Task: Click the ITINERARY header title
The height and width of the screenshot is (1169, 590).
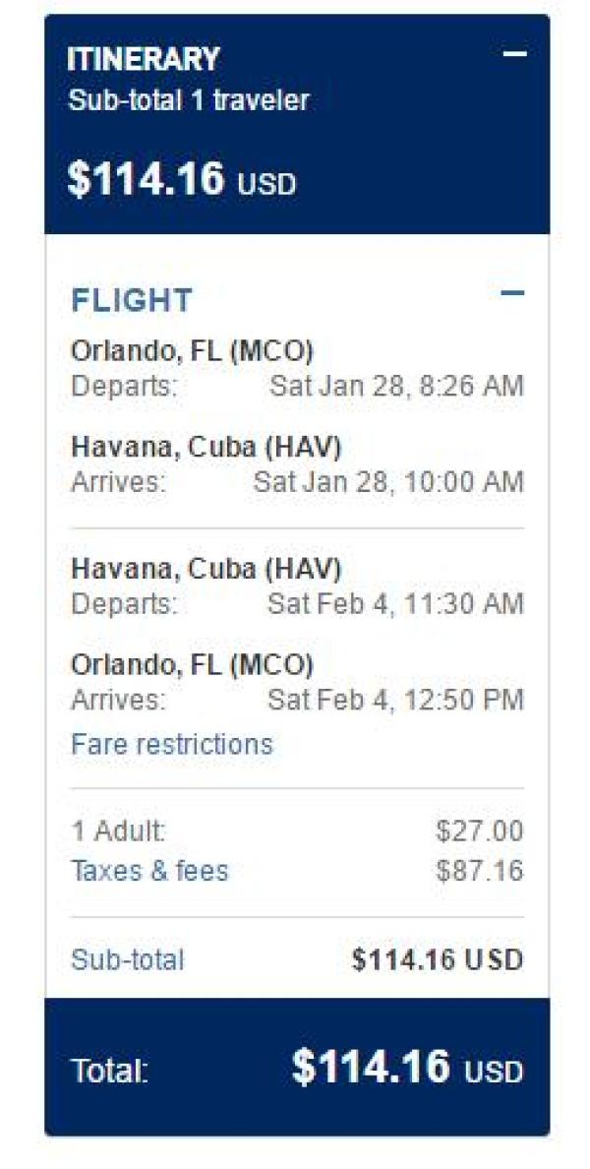Action: point(144,59)
